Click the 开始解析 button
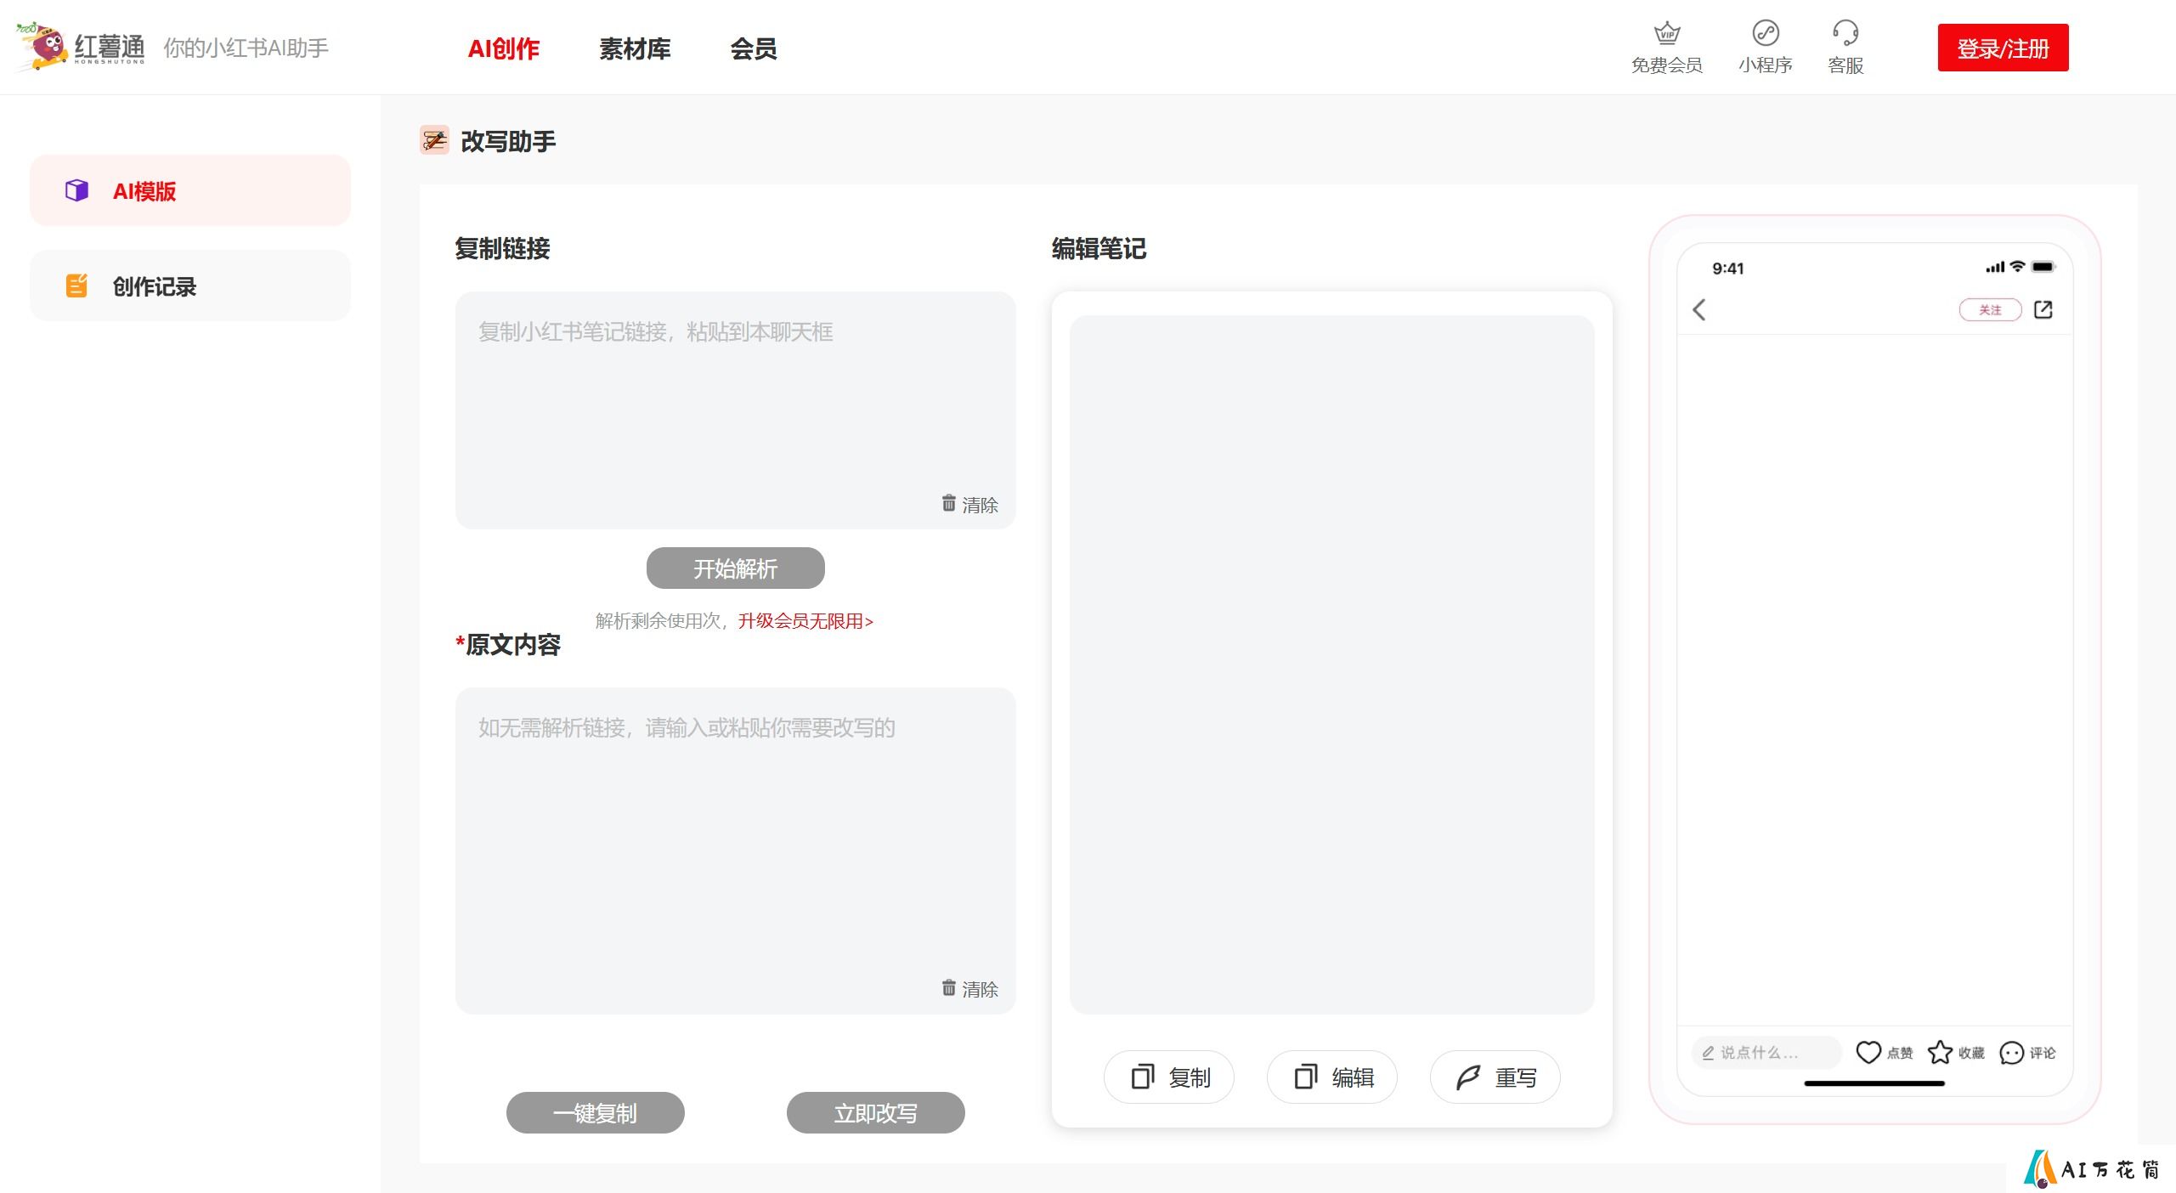This screenshot has height=1193, width=2176. [735, 568]
